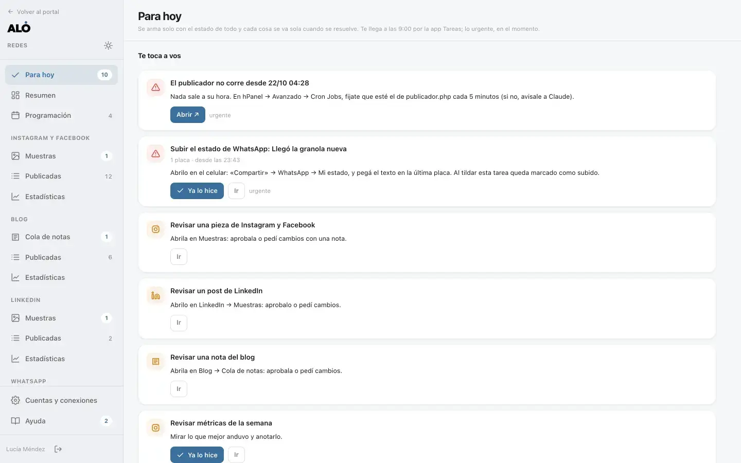Click the Te toca a vos heading
This screenshot has width=741, height=463.
pos(160,56)
